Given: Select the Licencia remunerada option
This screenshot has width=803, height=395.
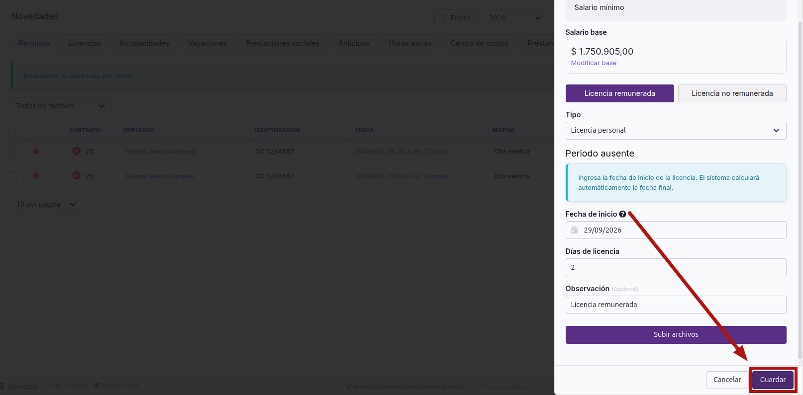Looking at the screenshot, I should pos(619,93).
